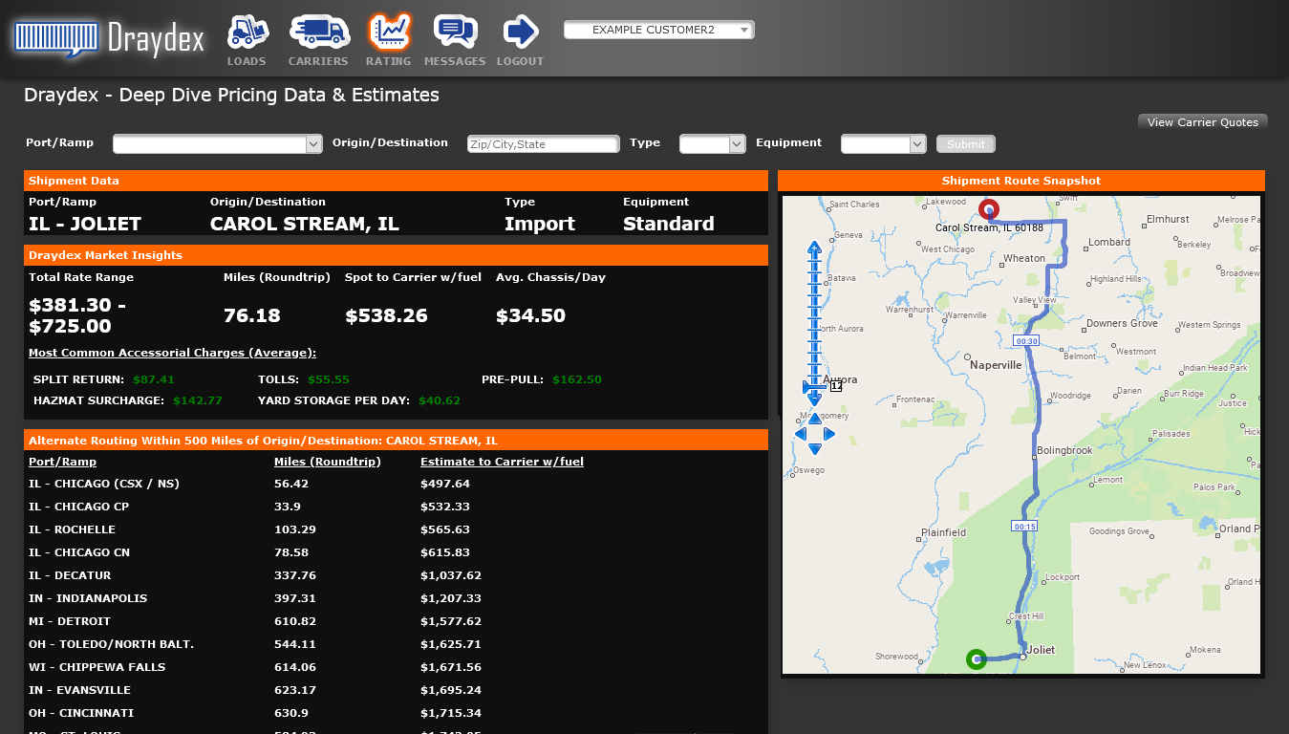Click the 00:15 route time marker
This screenshot has height=734, width=1289.
click(x=1025, y=526)
